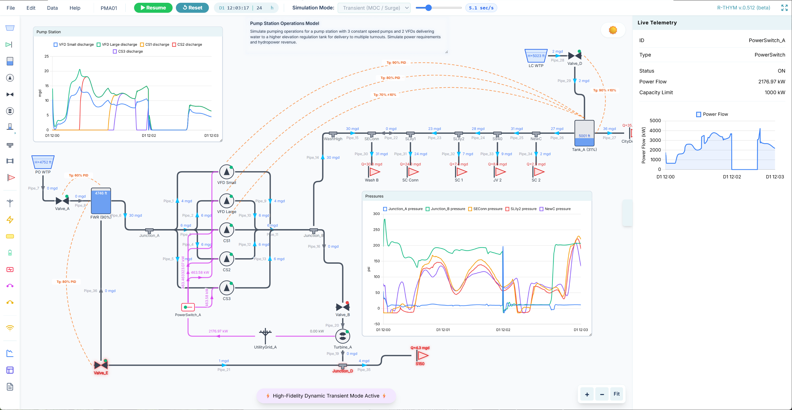Image resolution: width=792 pixels, height=410 pixels.
Task: Select the red power switch tool
Action: (10, 270)
